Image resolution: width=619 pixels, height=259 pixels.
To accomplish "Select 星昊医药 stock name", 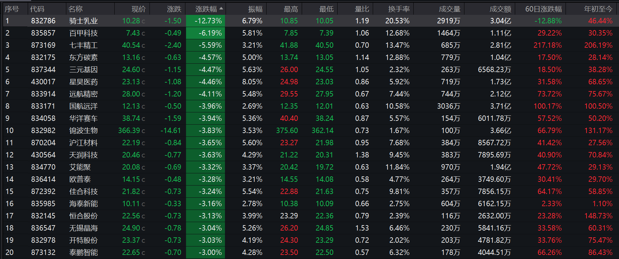I will point(84,82).
